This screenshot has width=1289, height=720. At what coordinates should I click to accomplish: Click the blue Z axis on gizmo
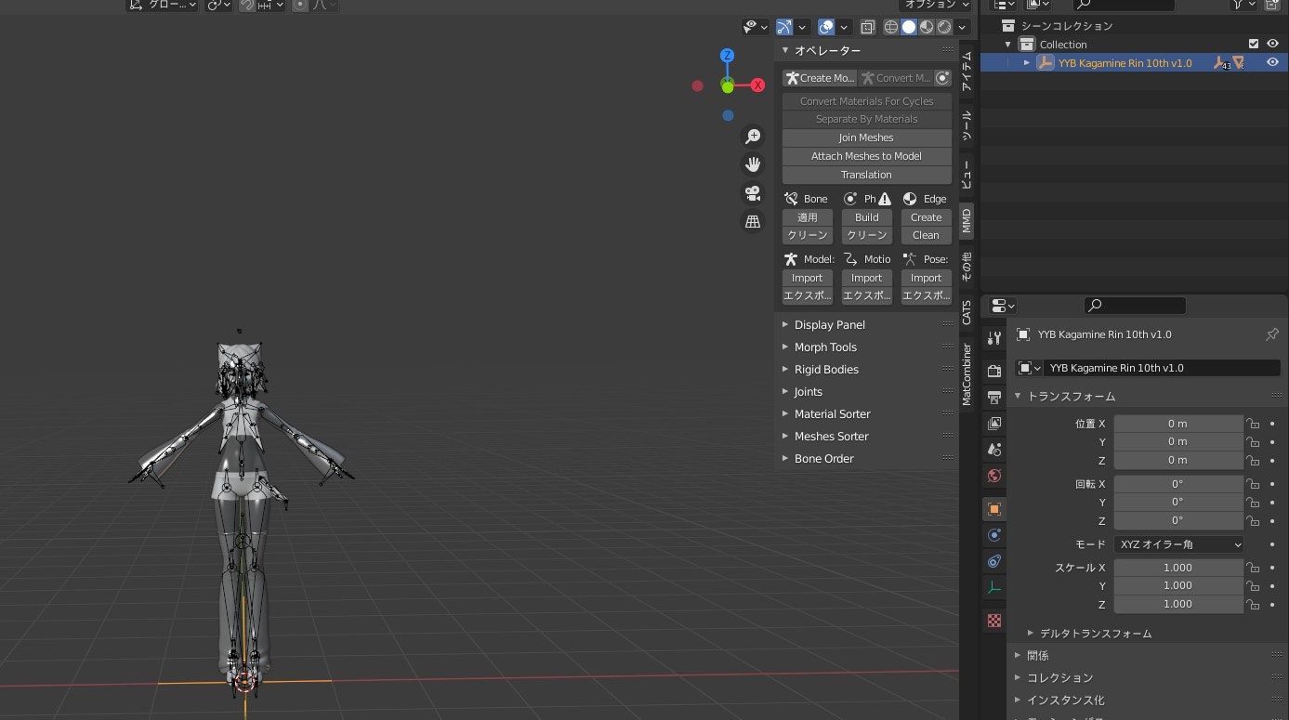[728, 56]
